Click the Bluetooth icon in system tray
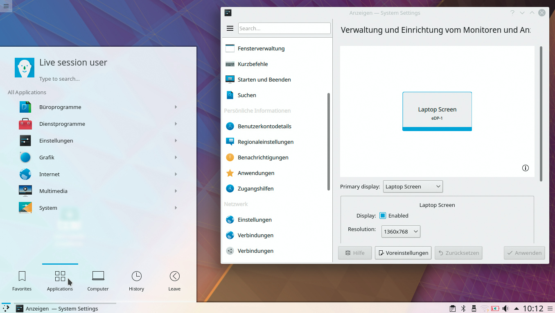 [x=463, y=308]
